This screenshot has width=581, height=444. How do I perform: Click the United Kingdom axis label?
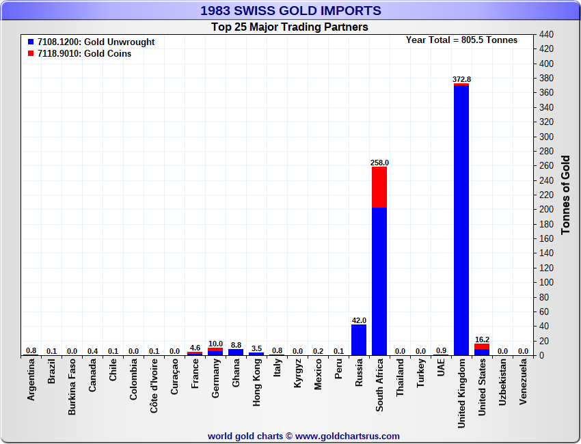pos(461,393)
